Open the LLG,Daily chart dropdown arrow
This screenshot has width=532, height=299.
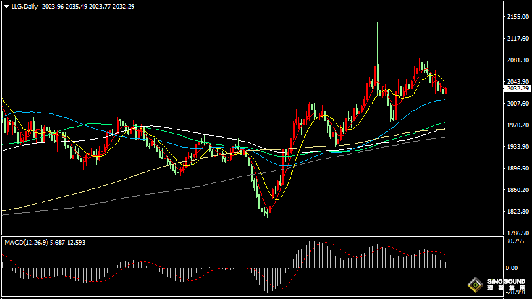click(x=5, y=6)
